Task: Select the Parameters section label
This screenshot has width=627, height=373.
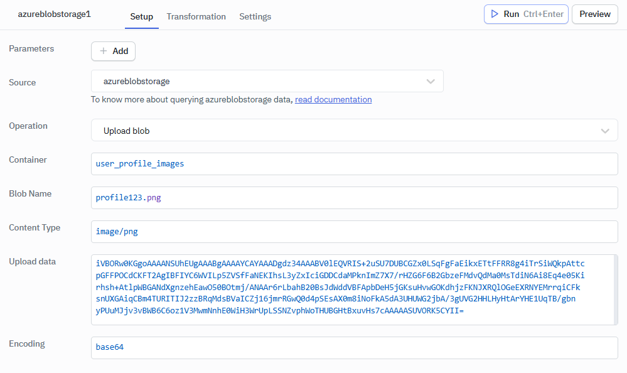Action: [31, 48]
